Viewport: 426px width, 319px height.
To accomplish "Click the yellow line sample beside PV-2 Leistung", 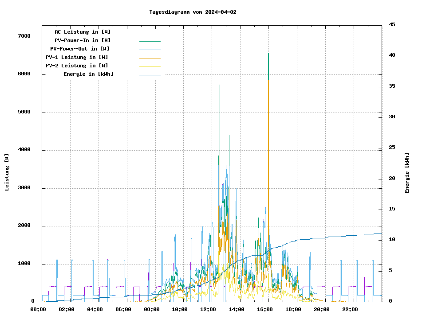I will pyautogui.click(x=150, y=66).
